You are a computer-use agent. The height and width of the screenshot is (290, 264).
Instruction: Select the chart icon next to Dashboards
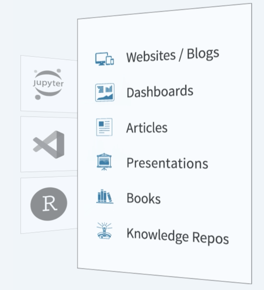105,92
